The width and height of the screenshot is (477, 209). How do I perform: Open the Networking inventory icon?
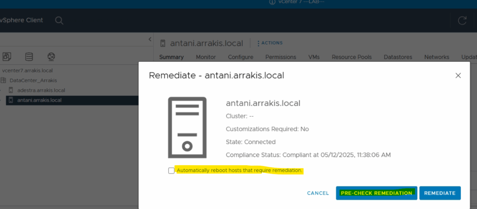51,57
